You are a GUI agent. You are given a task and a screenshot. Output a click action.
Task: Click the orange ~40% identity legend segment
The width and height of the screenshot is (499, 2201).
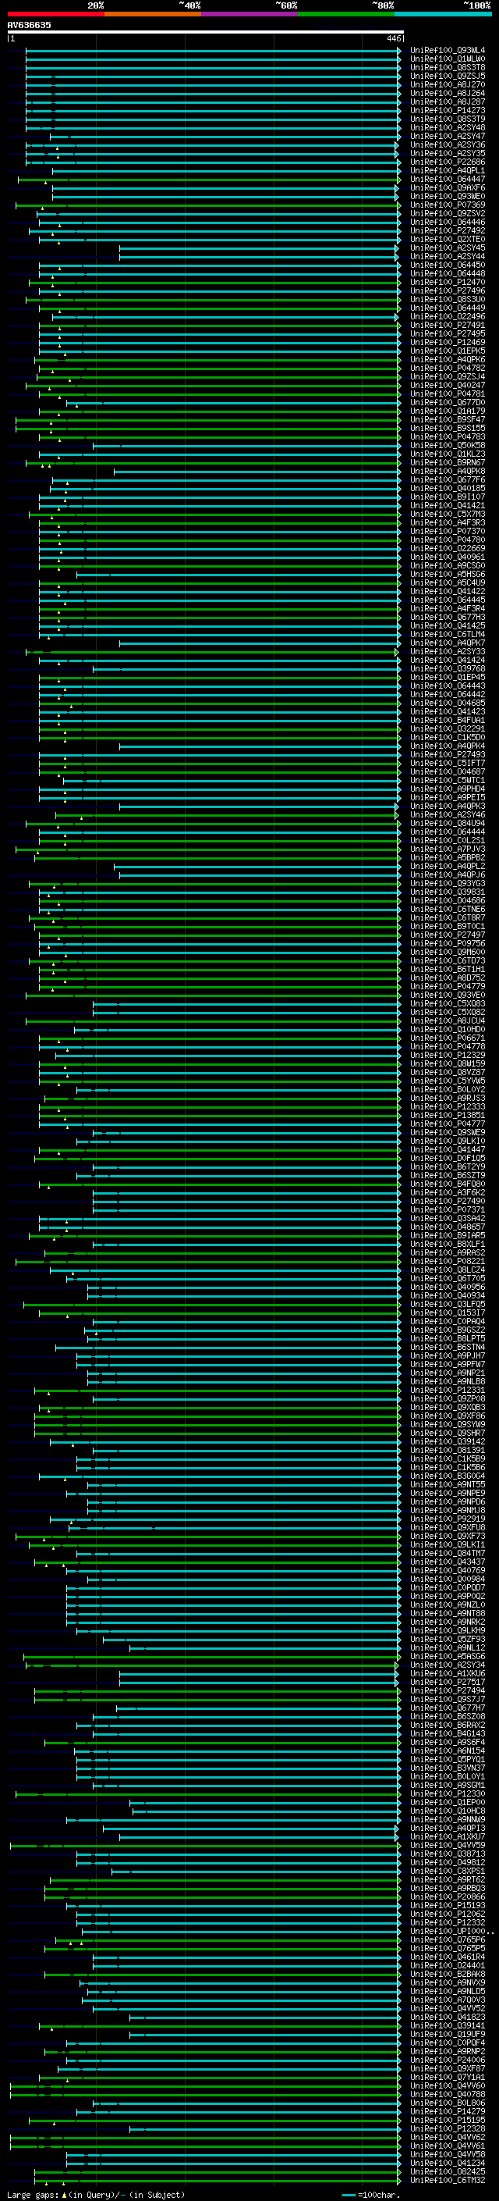coord(153,14)
